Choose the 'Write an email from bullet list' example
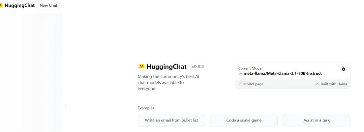This screenshot has height=132, width=364. coord(171,120)
